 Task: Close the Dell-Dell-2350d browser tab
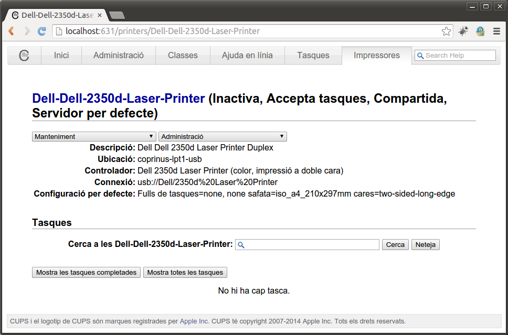(100, 15)
